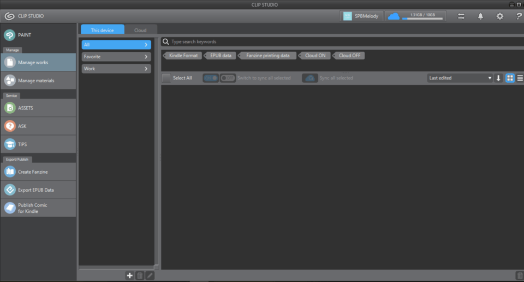Open Export EPUB Data
Screen dimensions: 524x282
(38, 190)
